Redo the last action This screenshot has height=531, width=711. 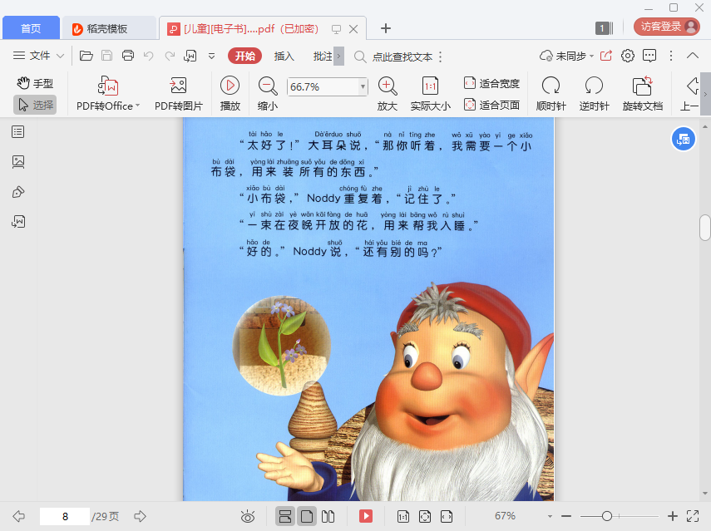(x=170, y=56)
